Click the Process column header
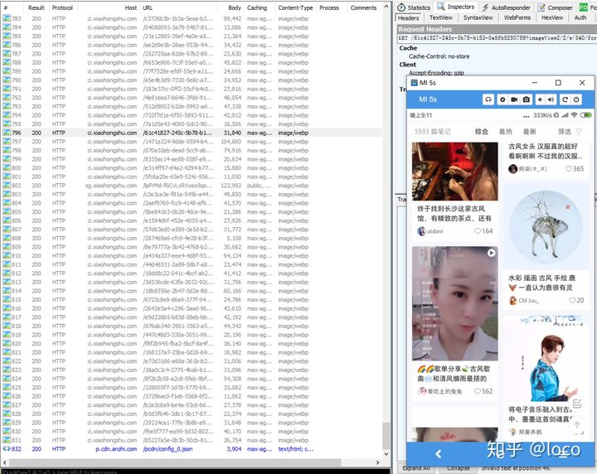Viewport: 597px width, 474px height. pyautogui.click(x=331, y=7)
